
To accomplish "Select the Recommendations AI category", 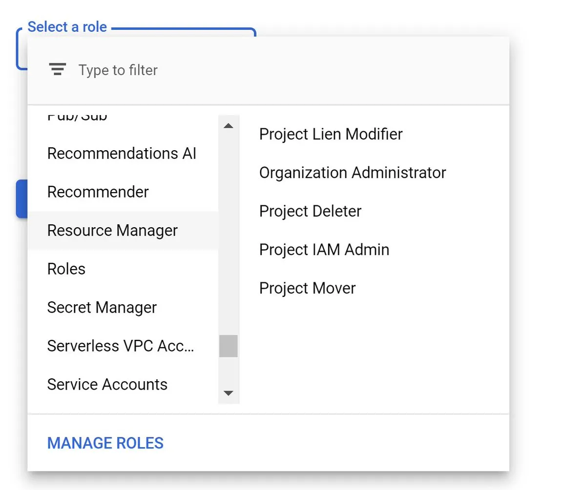I will (122, 154).
